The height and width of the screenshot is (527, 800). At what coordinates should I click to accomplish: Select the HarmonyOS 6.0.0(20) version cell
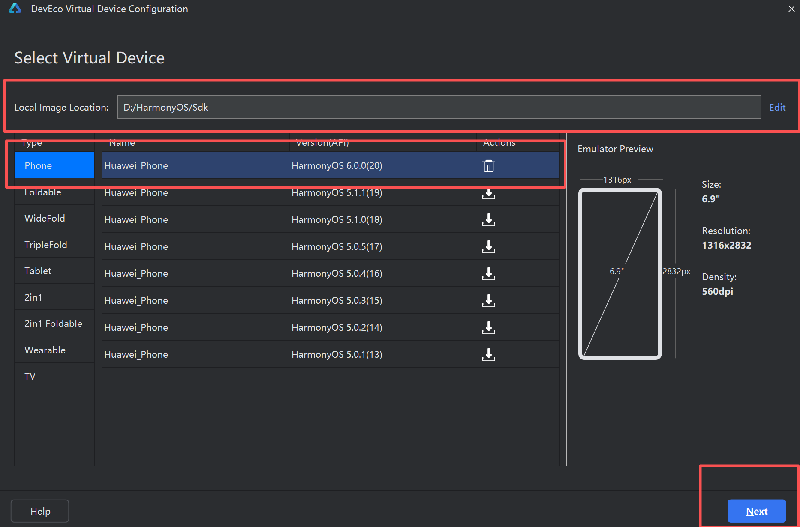tap(337, 165)
